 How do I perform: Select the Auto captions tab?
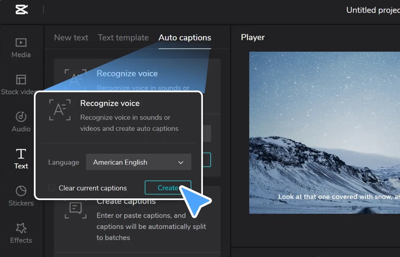coord(184,38)
